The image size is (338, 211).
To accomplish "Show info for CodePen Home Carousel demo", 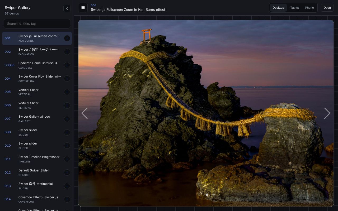I will [x=67, y=65].
